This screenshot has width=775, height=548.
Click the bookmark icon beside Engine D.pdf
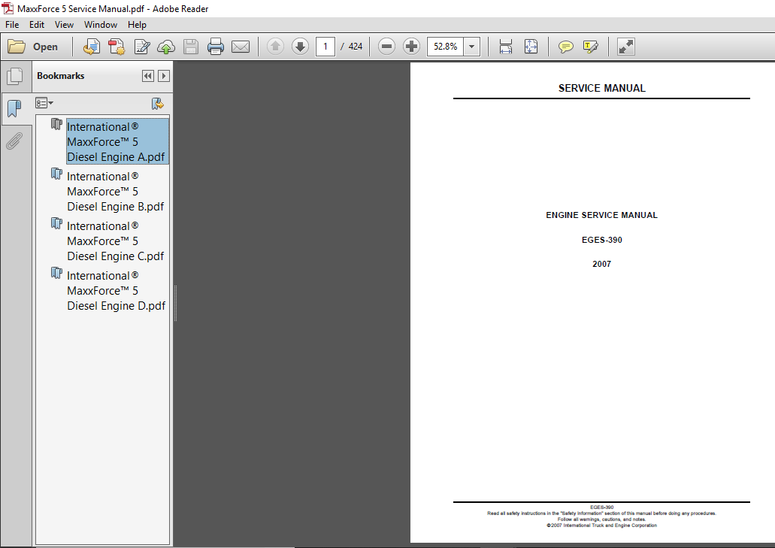tap(56, 274)
